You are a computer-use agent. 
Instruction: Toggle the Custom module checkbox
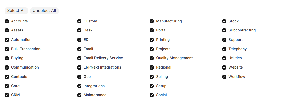point(79,21)
